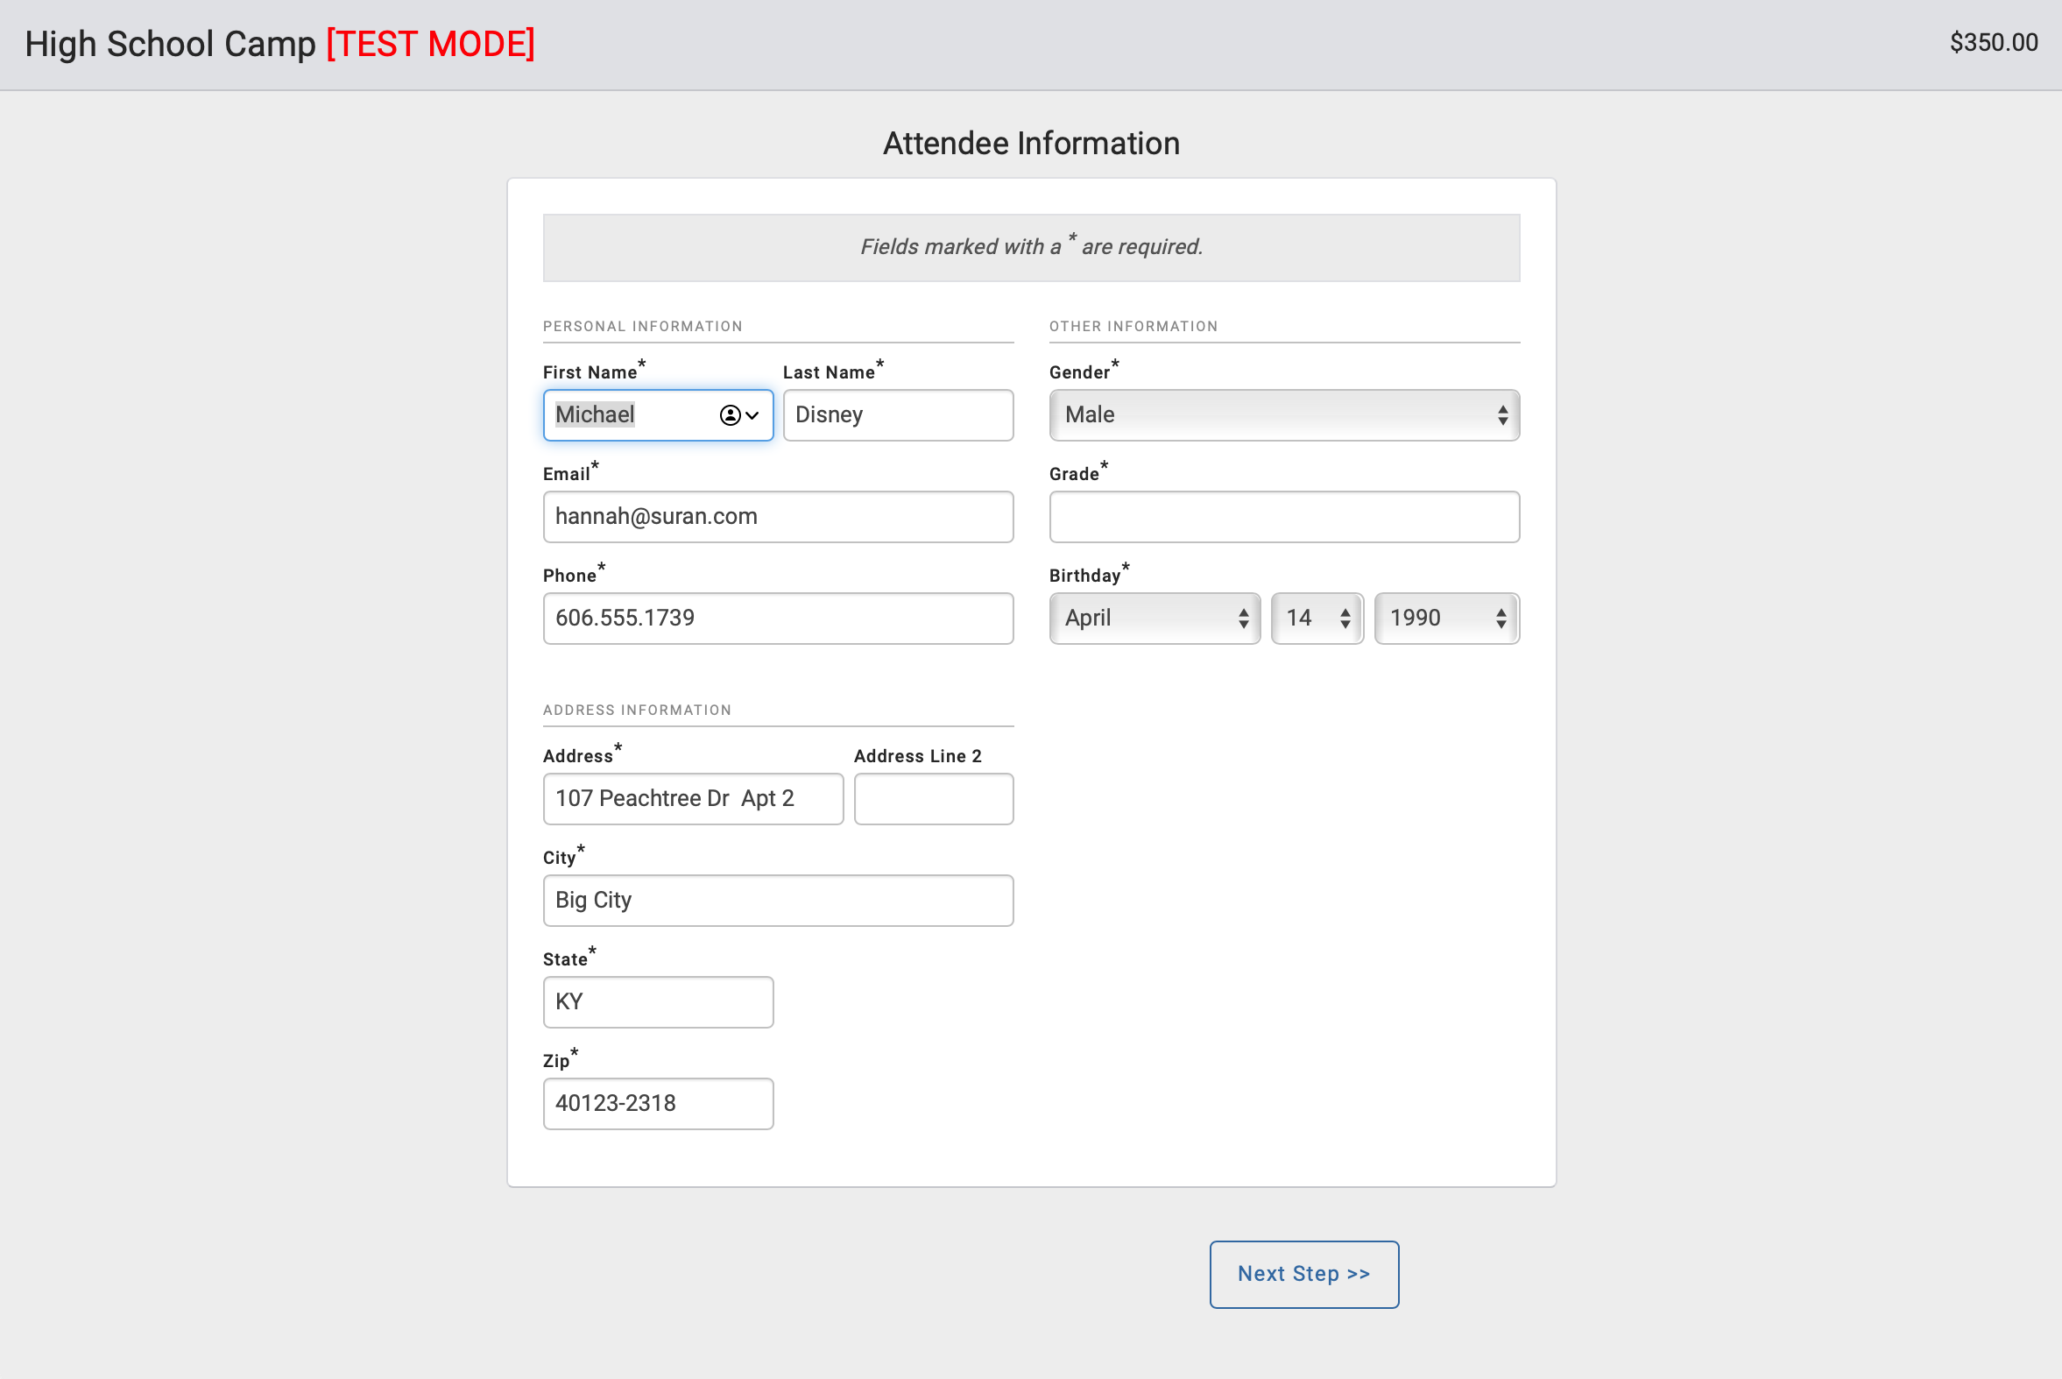The image size is (2062, 1379).
Task: Click the Address field with Peachtree Dr
Action: click(692, 798)
